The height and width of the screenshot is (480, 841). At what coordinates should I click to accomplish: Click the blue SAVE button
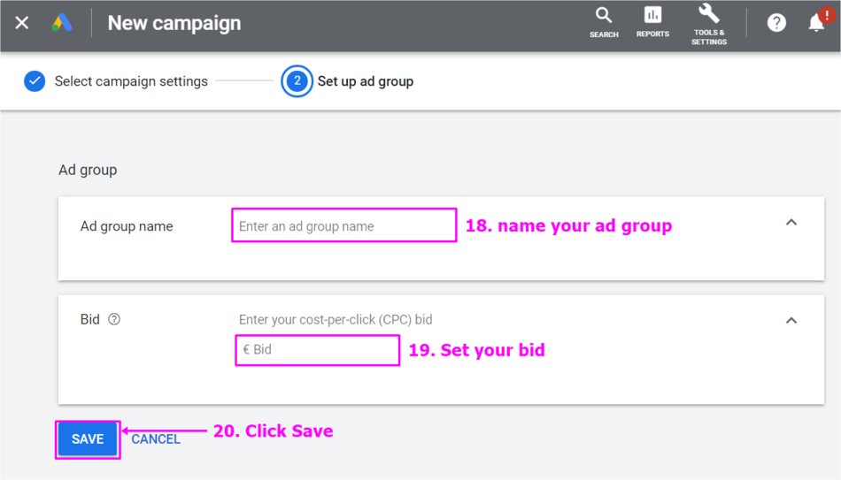click(88, 439)
